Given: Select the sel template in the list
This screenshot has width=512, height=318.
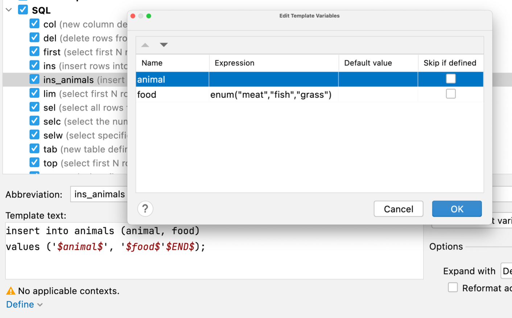Looking at the screenshot, I should (85, 108).
